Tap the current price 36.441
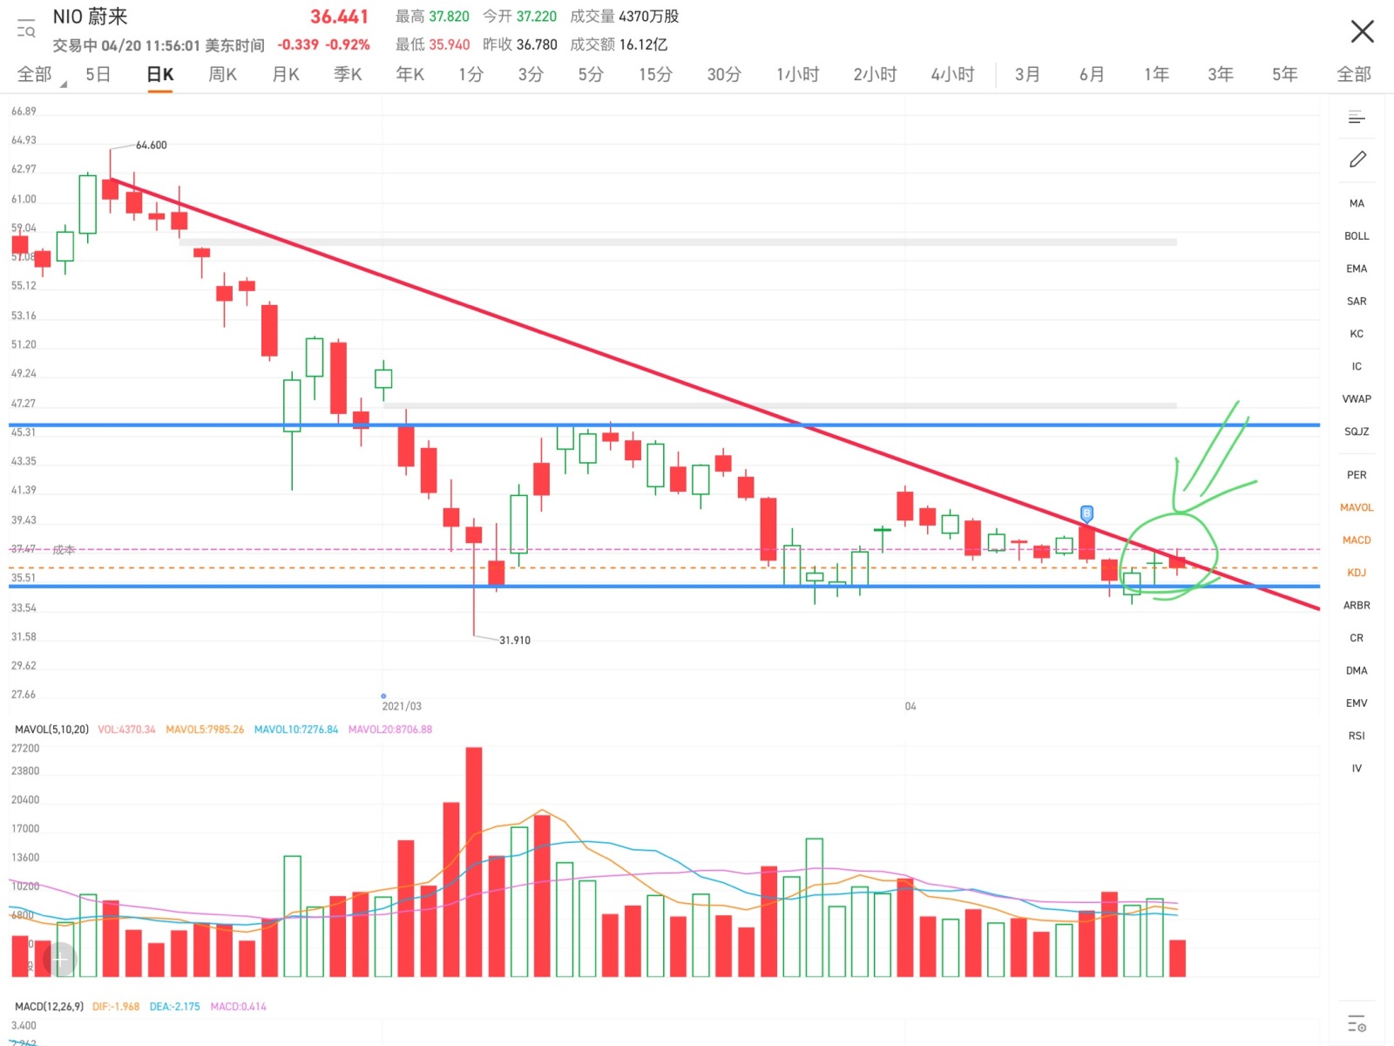This screenshot has height=1046, width=1394. [x=340, y=17]
